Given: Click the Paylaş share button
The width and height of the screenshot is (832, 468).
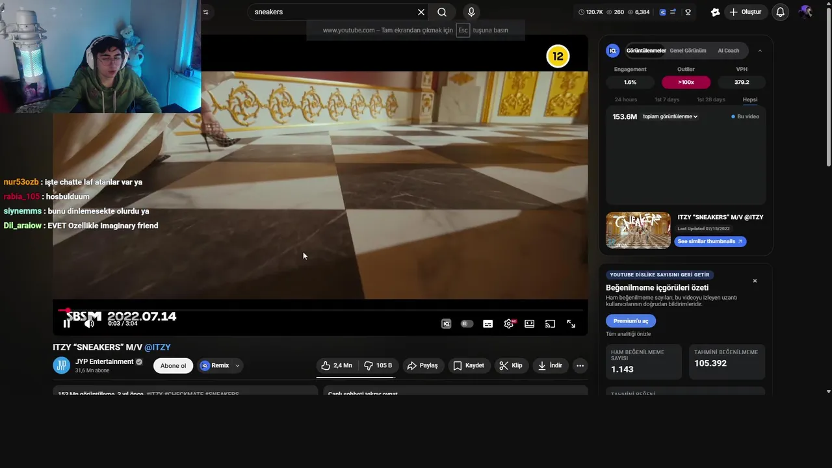Looking at the screenshot, I should pos(422,365).
